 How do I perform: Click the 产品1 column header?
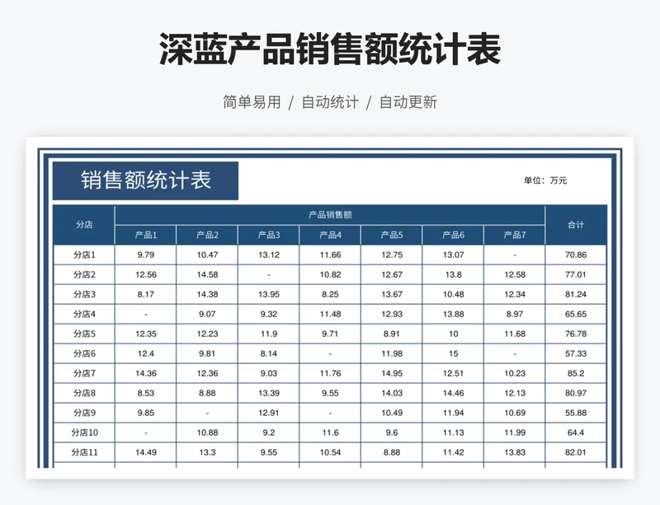[146, 235]
